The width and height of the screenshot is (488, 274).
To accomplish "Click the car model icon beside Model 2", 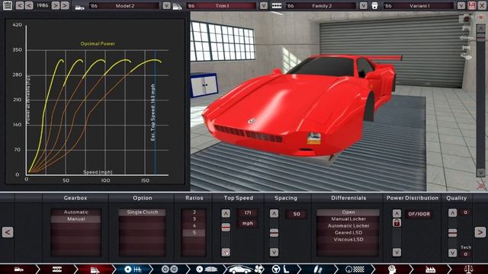I will pos(80,7).
